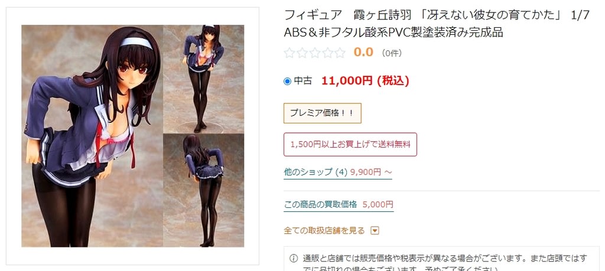Open 他のショップ (4) listings link
The image size is (605, 271).
tap(337, 172)
